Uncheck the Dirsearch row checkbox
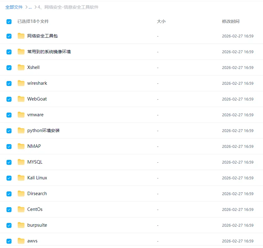The width and height of the screenshot is (263, 248). [9, 194]
